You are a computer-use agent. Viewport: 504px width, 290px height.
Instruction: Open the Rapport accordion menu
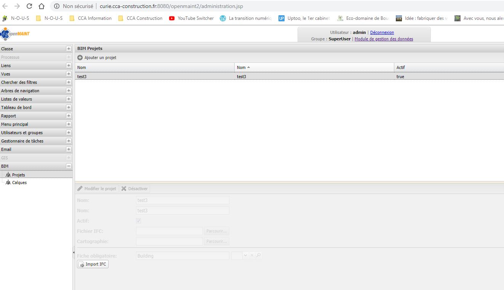click(9, 116)
